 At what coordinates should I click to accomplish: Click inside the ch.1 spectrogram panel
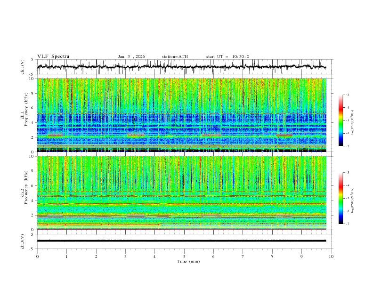point(182,115)
